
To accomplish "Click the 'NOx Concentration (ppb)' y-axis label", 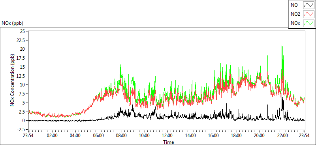I will tap(13, 80).
